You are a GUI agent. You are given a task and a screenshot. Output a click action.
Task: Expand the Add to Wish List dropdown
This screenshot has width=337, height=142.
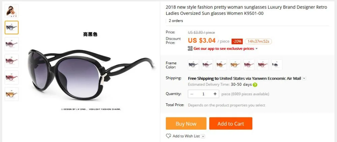click(x=203, y=136)
